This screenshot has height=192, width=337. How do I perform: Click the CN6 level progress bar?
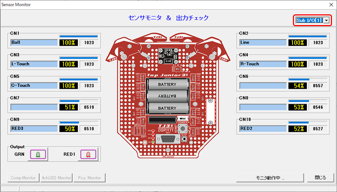(308, 80)
